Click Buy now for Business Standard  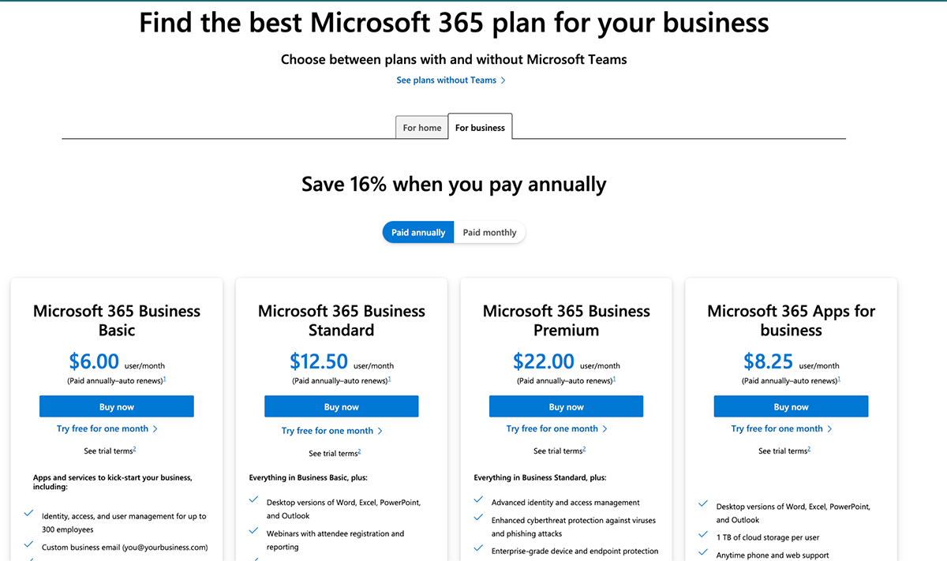pos(341,406)
